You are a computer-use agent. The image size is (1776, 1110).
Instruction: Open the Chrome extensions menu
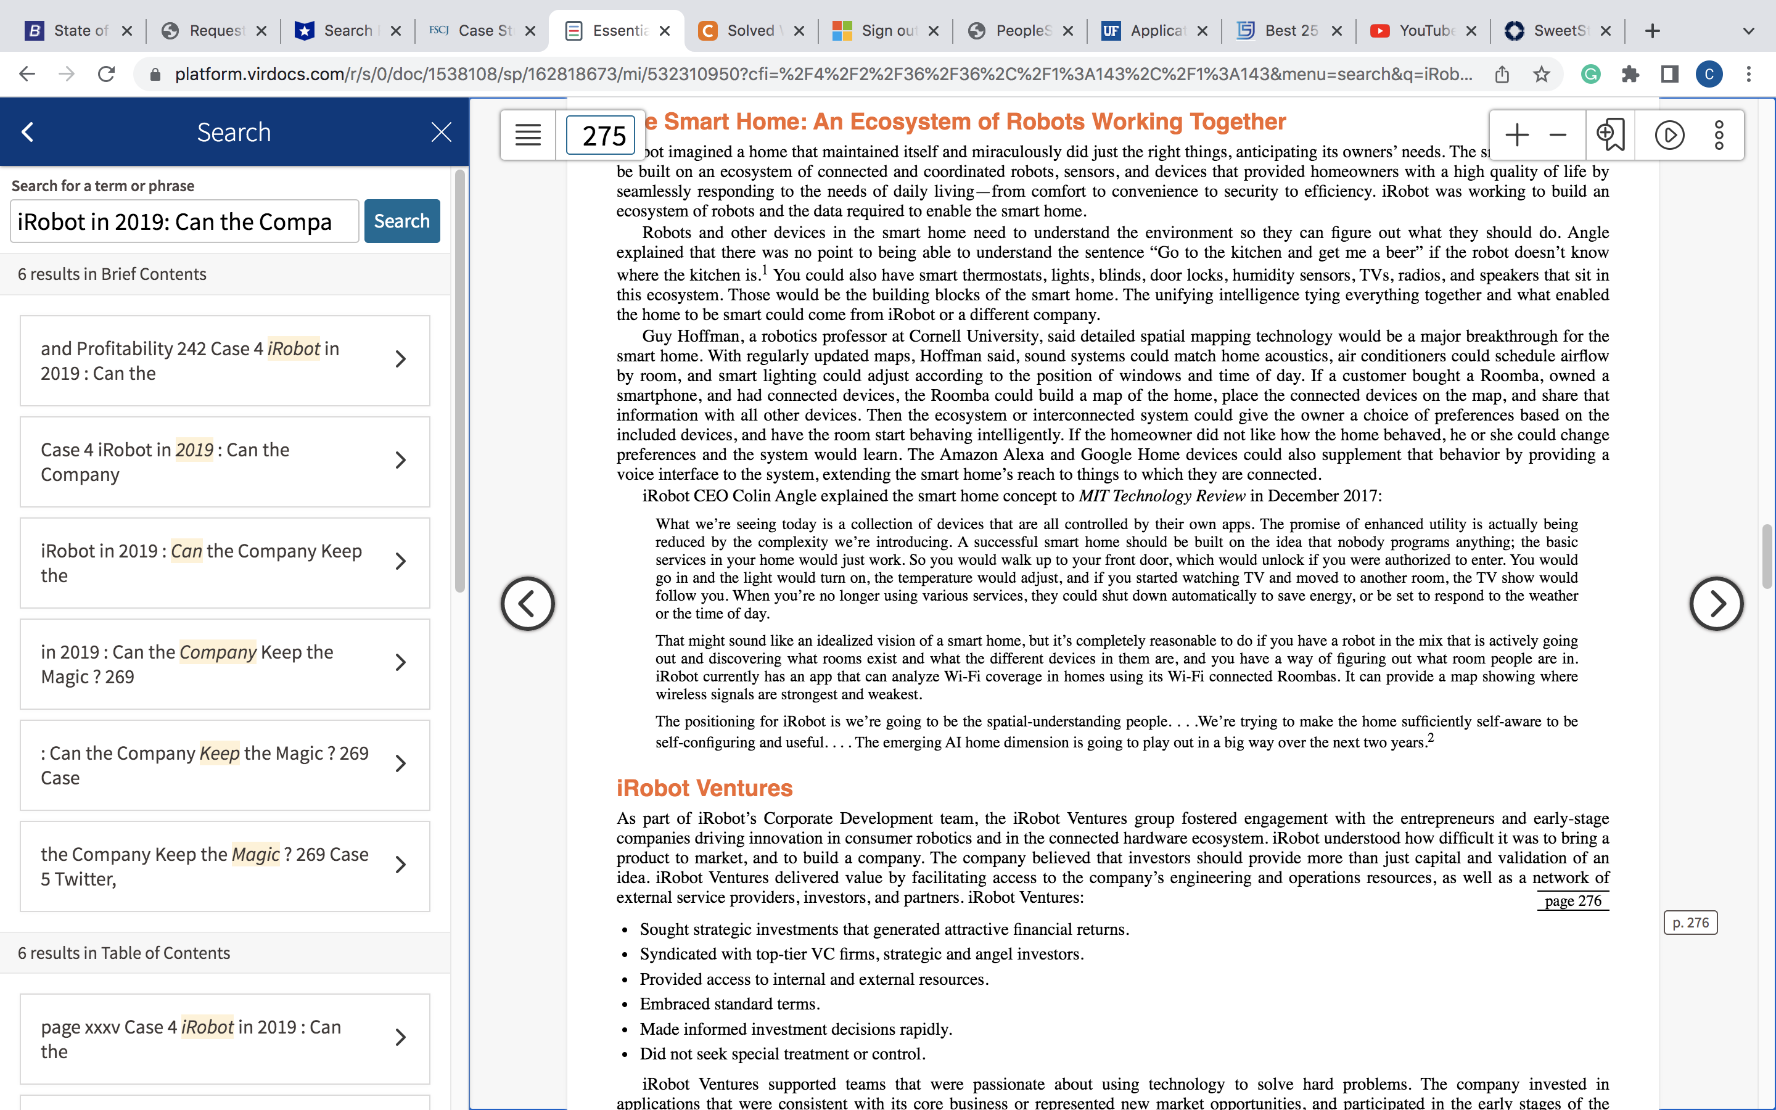click(1630, 74)
